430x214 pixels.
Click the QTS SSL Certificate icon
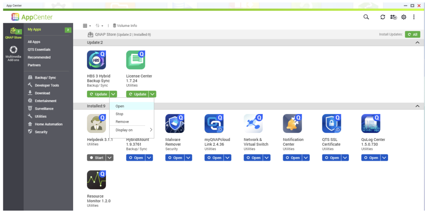click(332, 124)
